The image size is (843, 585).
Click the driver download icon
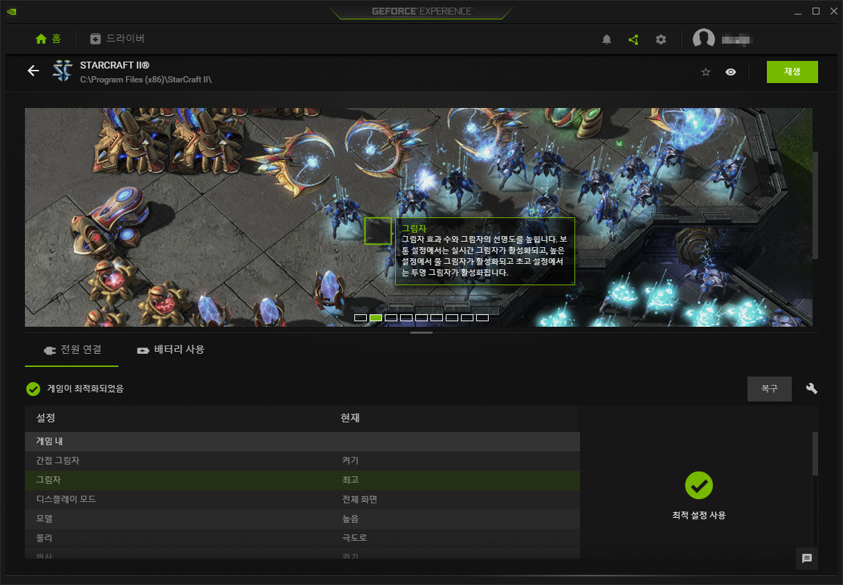[x=96, y=39]
